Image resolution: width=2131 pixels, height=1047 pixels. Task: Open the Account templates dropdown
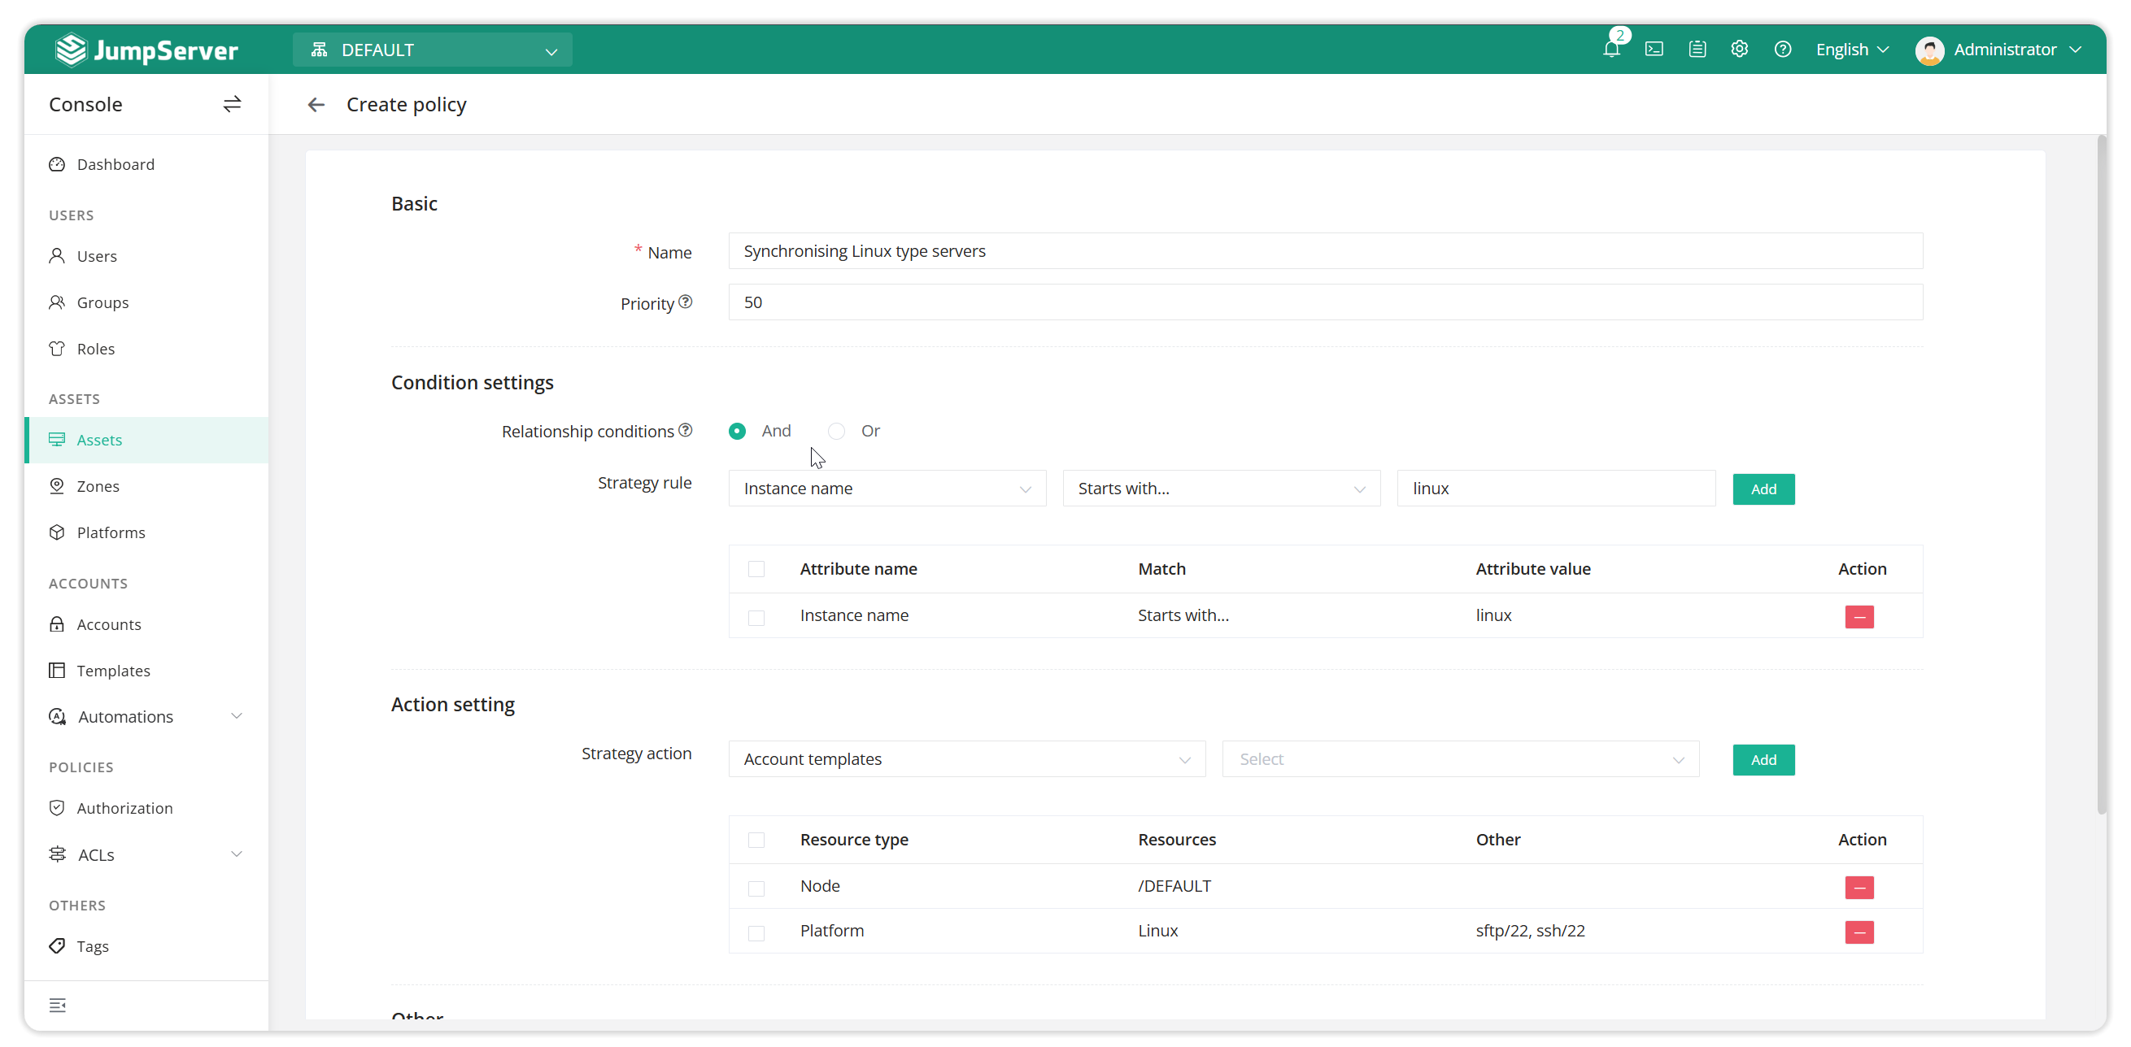[x=966, y=759]
